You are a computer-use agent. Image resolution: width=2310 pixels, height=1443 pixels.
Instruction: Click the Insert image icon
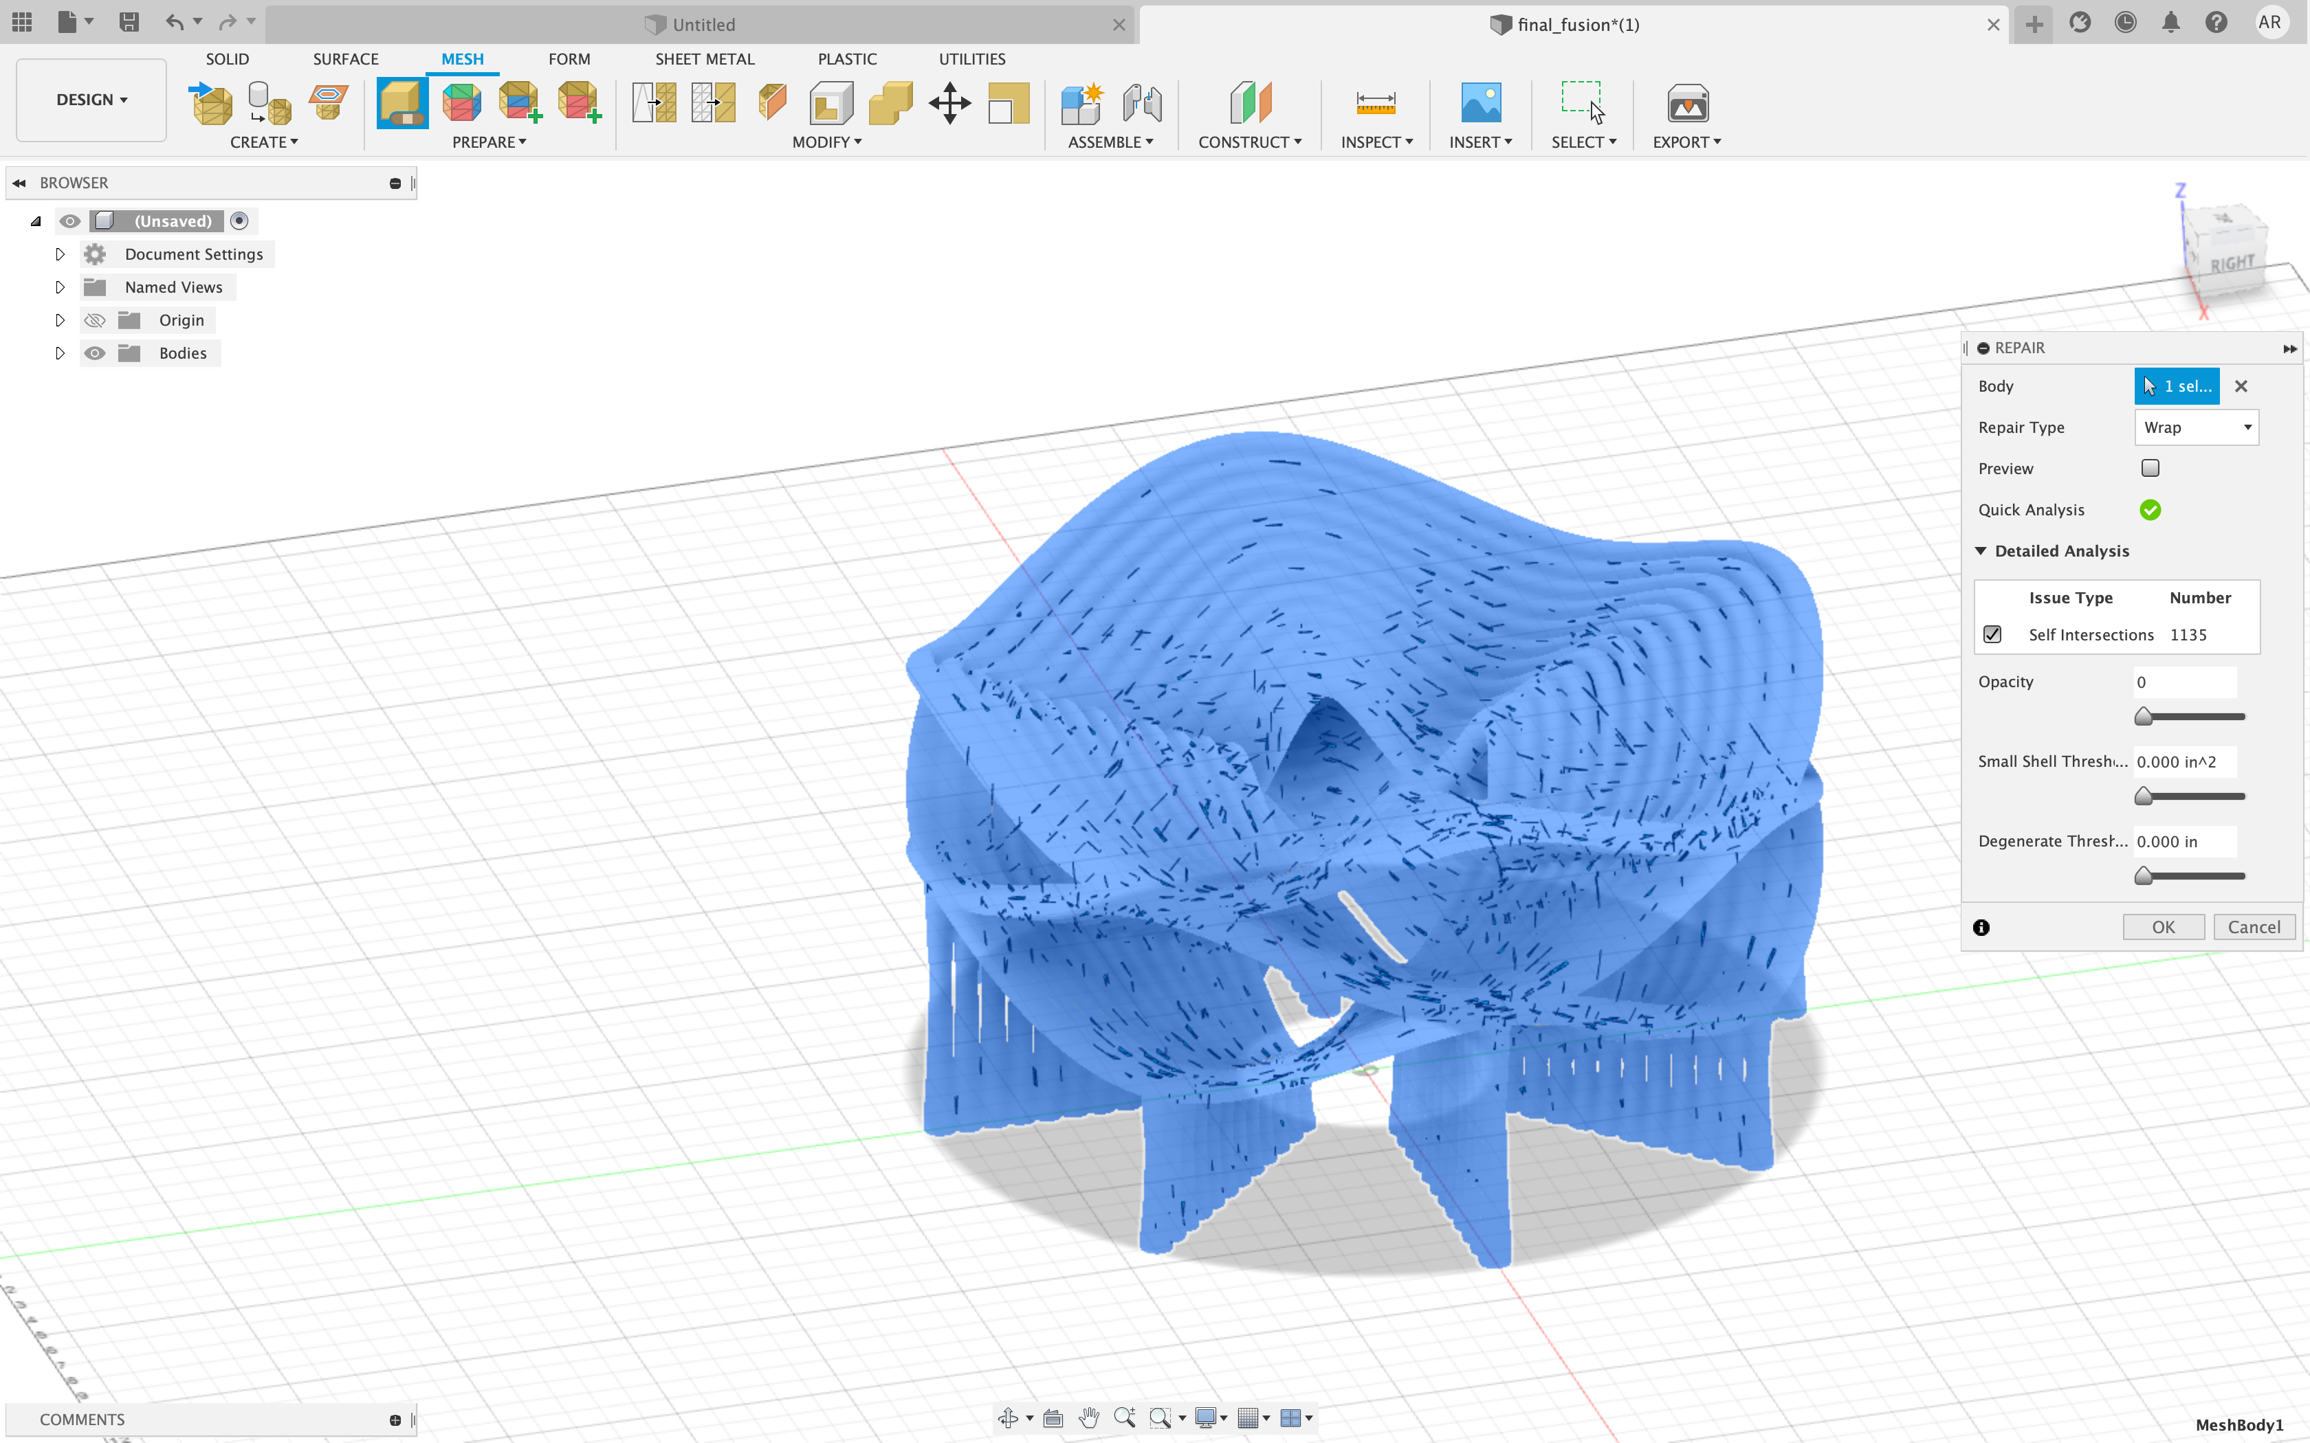click(1480, 103)
